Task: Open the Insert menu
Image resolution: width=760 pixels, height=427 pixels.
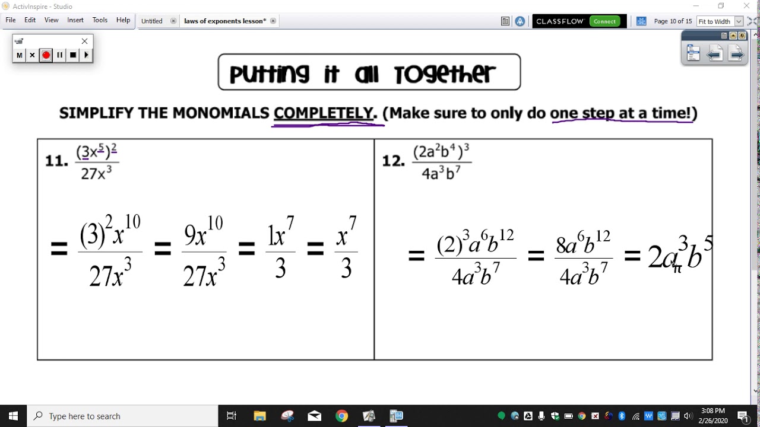Action: [x=75, y=20]
